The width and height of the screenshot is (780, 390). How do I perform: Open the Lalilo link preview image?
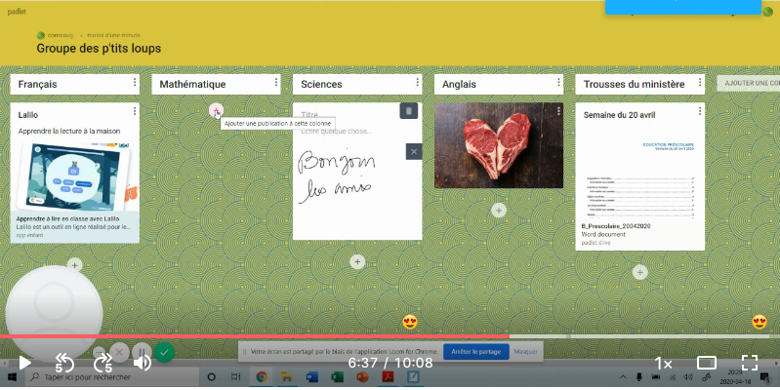point(74,176)
